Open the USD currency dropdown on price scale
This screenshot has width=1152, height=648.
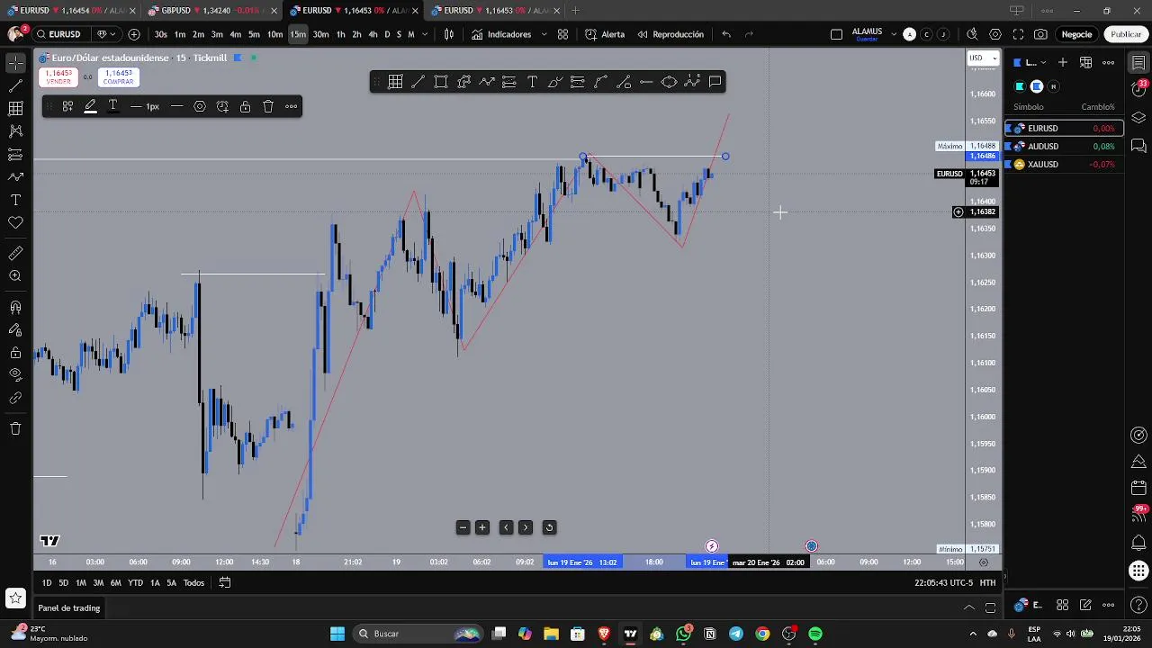point(983,58)
